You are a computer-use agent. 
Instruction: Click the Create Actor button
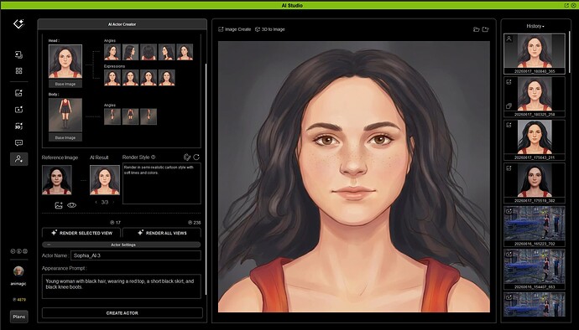click(123, 313)
